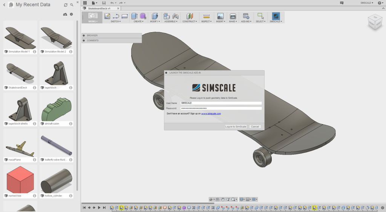Click the SimScale add-in toolbar icon
Screen dimensions: 386x212
pyautogui.click(x=276, y=16)
